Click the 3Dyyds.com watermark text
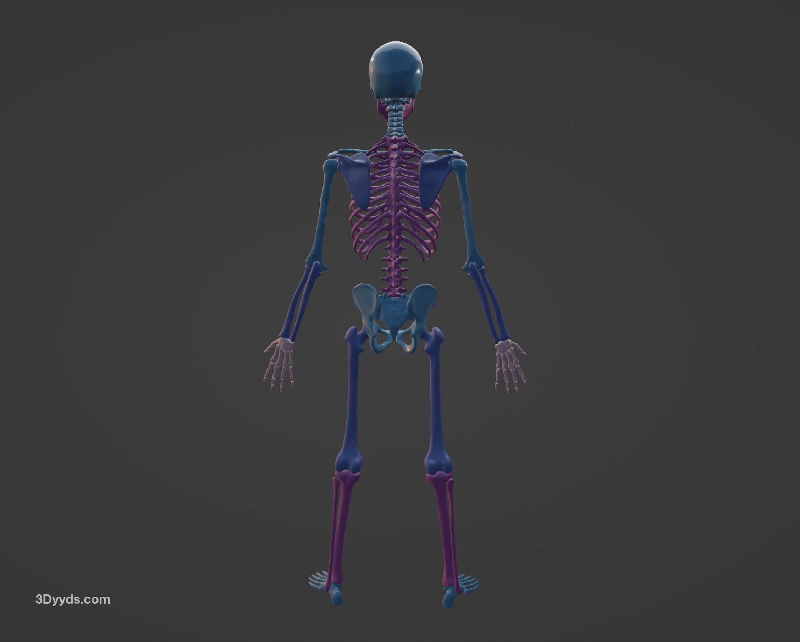The image size is (800, 642). tap(73, 600)
